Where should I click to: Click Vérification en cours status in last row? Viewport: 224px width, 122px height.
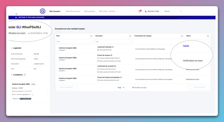[192, 79]
